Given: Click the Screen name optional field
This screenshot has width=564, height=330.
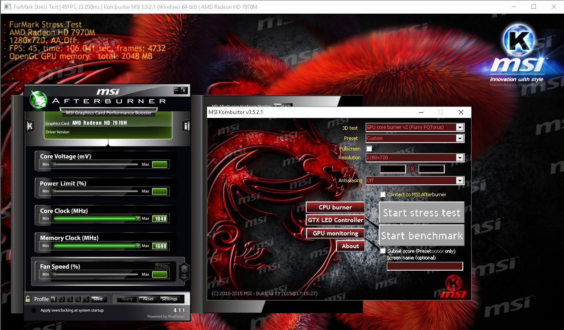Looking at the screenshot, I should [x=425, y=266].
